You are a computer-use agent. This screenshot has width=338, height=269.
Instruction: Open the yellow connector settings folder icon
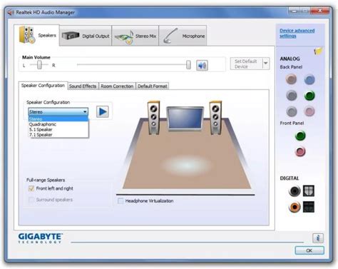point(318,51)
